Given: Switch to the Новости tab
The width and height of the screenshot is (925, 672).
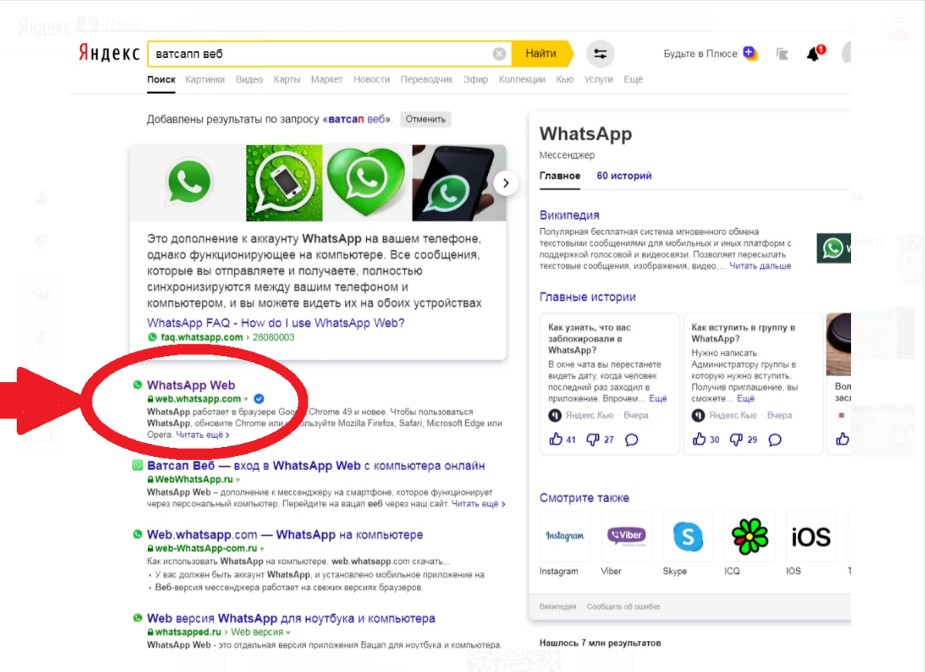Looking at the screenshot, I should [372, 79].
